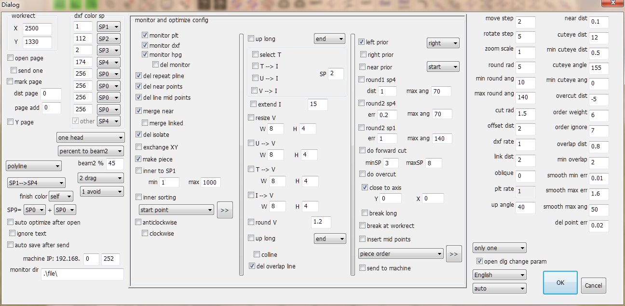Image resolution: width=625 pixels, height=306 pixels.
Task: Open finish color self dropdown
Action: 60,197
